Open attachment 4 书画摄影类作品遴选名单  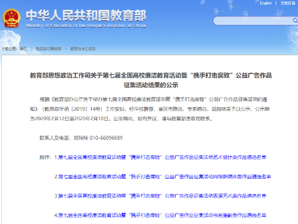point(160,215)
